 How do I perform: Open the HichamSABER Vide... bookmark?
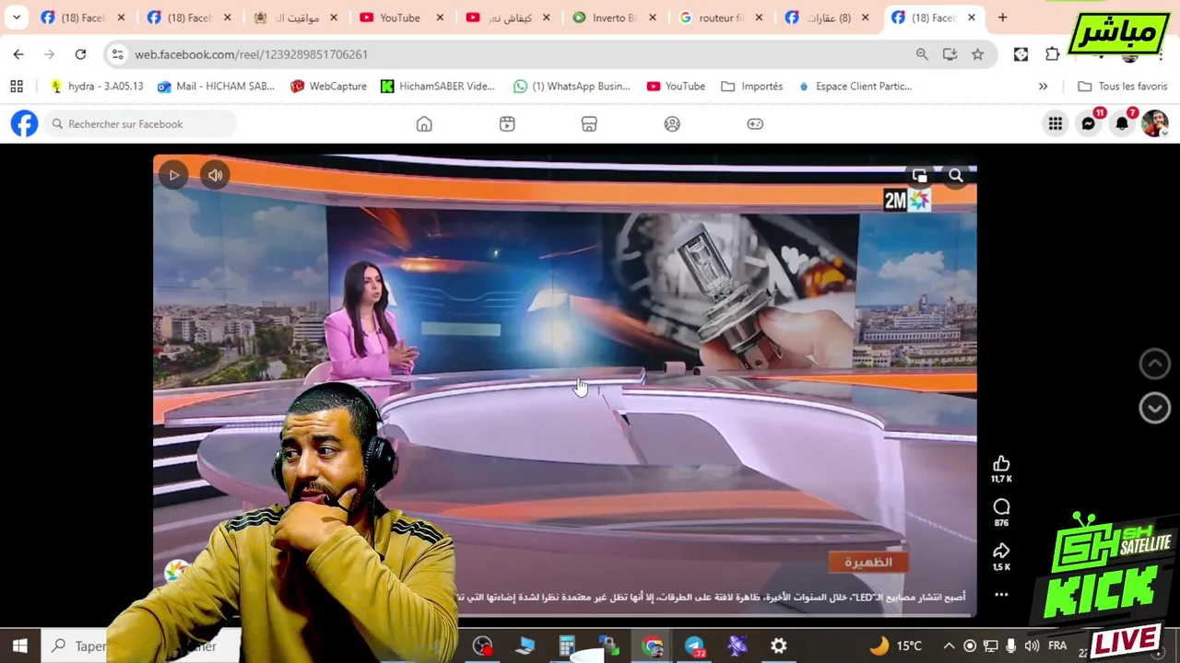click(x=438, y=86)
